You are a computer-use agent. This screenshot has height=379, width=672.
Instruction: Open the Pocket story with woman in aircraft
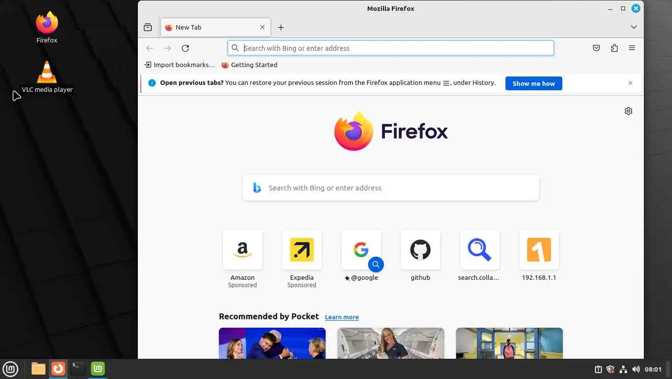pos(391,343)
